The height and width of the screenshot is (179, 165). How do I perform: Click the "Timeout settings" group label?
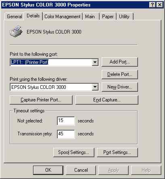click(x=29, y=111)
